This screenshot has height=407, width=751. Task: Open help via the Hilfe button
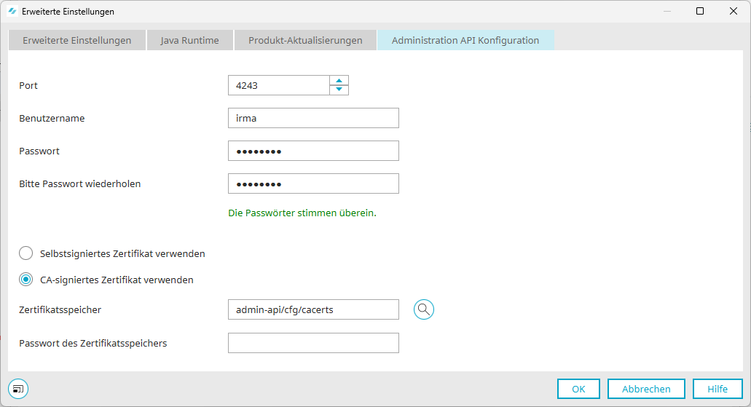[x=717, y=389]
